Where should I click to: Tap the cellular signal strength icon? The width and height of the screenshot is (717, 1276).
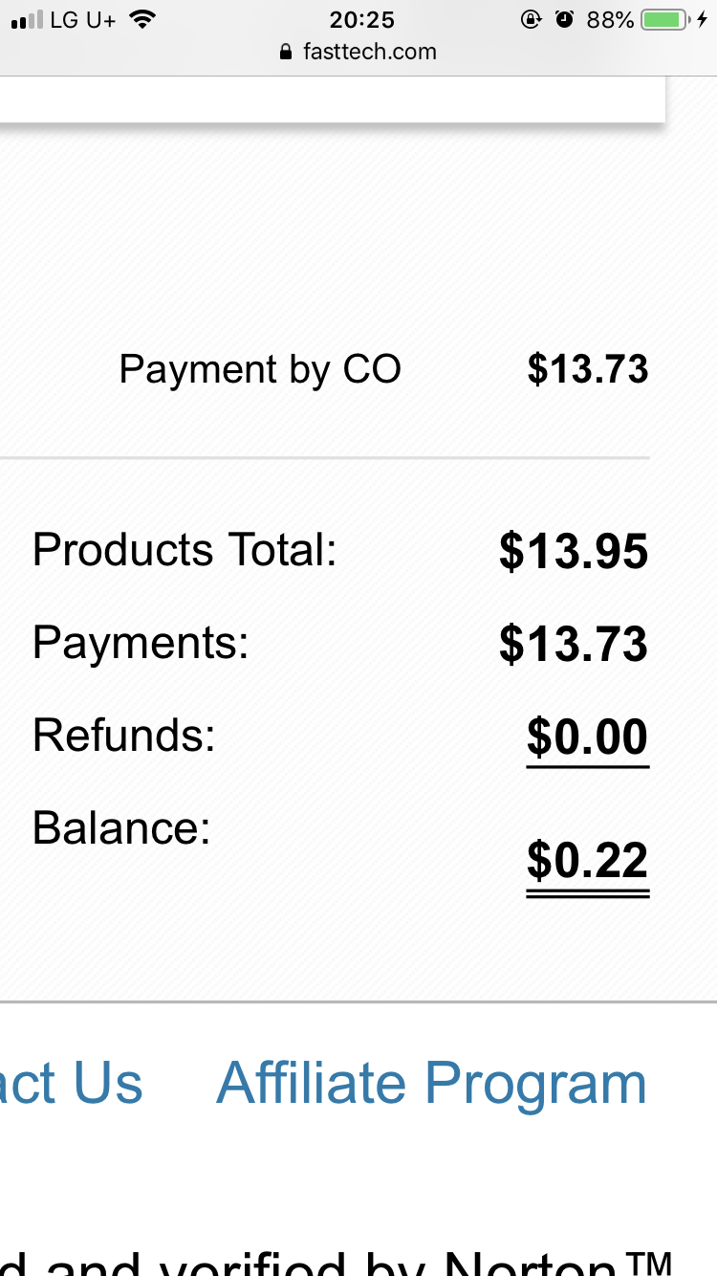pos(27,20)
